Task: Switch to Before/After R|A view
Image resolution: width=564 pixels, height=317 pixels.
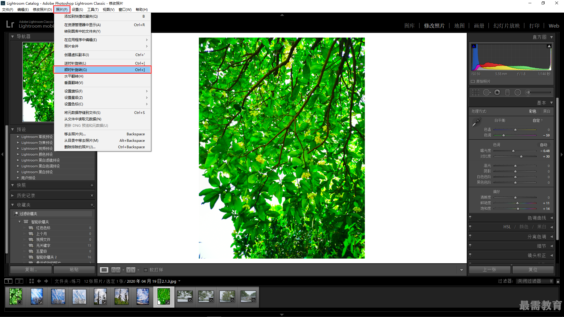Action: click(116, 270)
